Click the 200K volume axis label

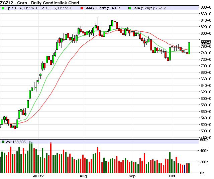[204, 162]
